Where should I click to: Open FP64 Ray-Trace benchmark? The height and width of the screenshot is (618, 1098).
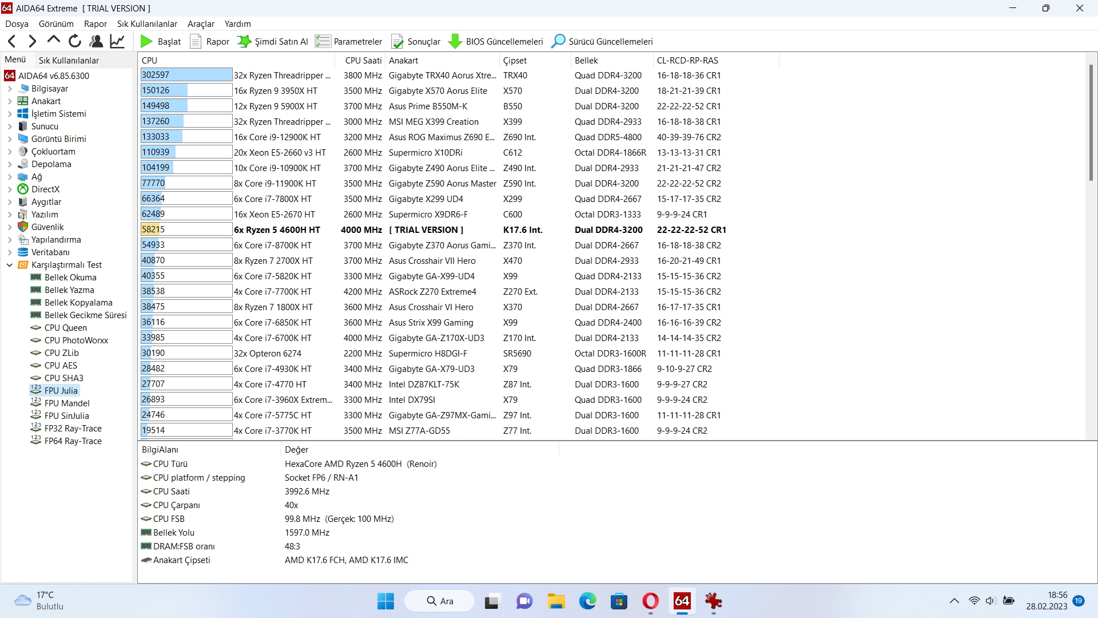click(66, 441)
